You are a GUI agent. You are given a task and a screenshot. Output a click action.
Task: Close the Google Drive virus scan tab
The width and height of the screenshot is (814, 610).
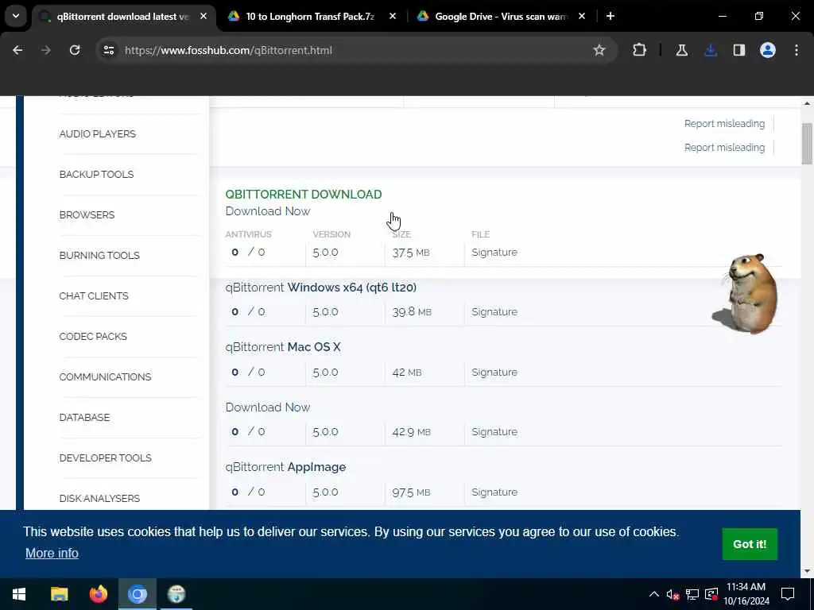582,16
